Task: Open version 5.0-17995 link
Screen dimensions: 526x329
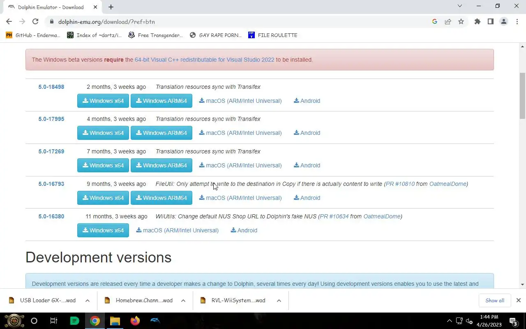Action: (51, 119)
